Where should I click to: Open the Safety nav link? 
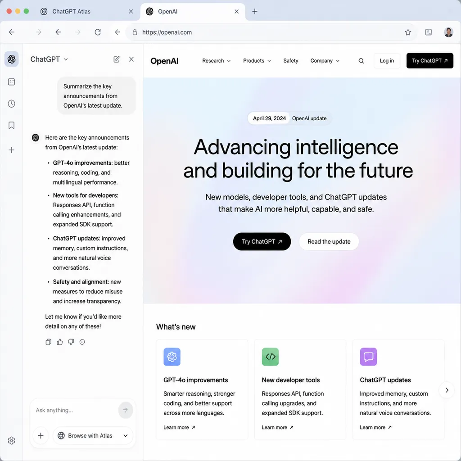291,61
